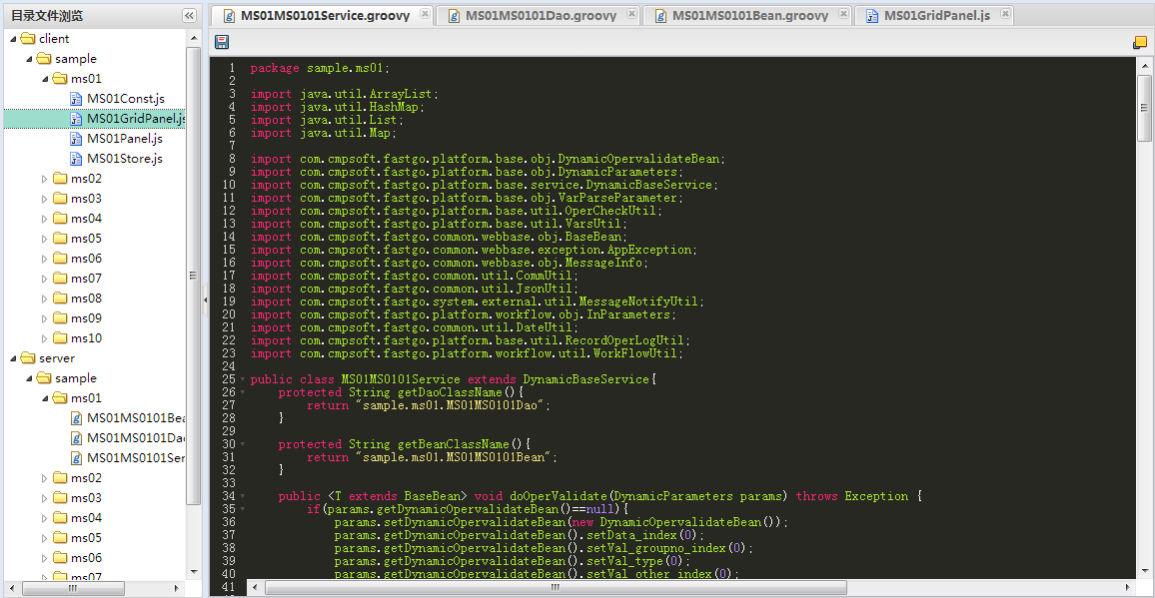This screenshot has width=1155, height=598.
Task: Close the MS01MS0101Dao.groovy tab
Action: (631, 14)
